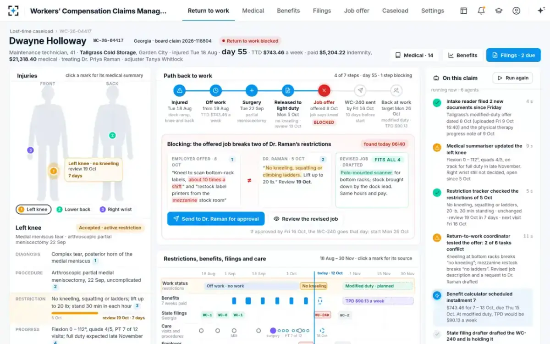This screenshot has width=550, height=344.
Task: Select right wrist marker 3 on body diagram
Action: point(30,150)
